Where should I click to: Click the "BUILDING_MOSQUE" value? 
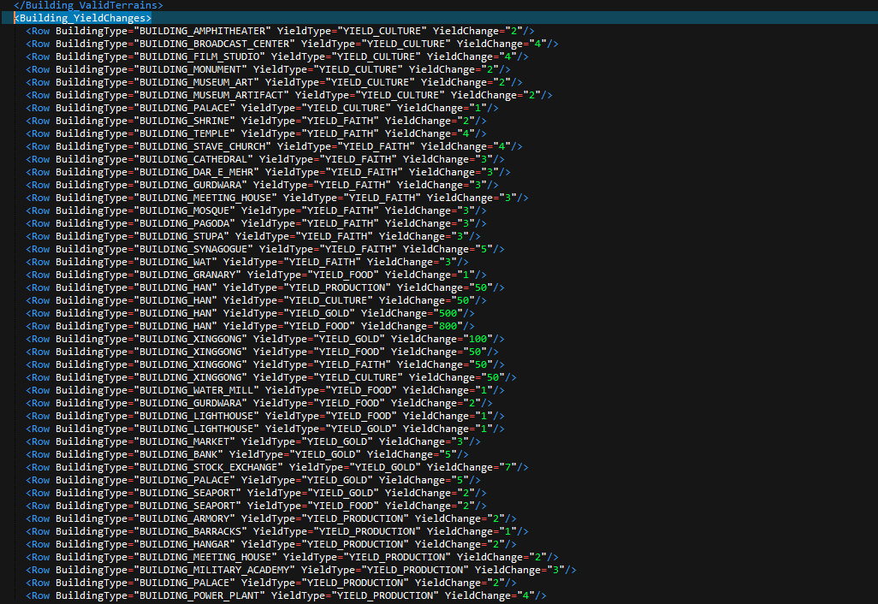pyautogui.click(x=184, y=211)
